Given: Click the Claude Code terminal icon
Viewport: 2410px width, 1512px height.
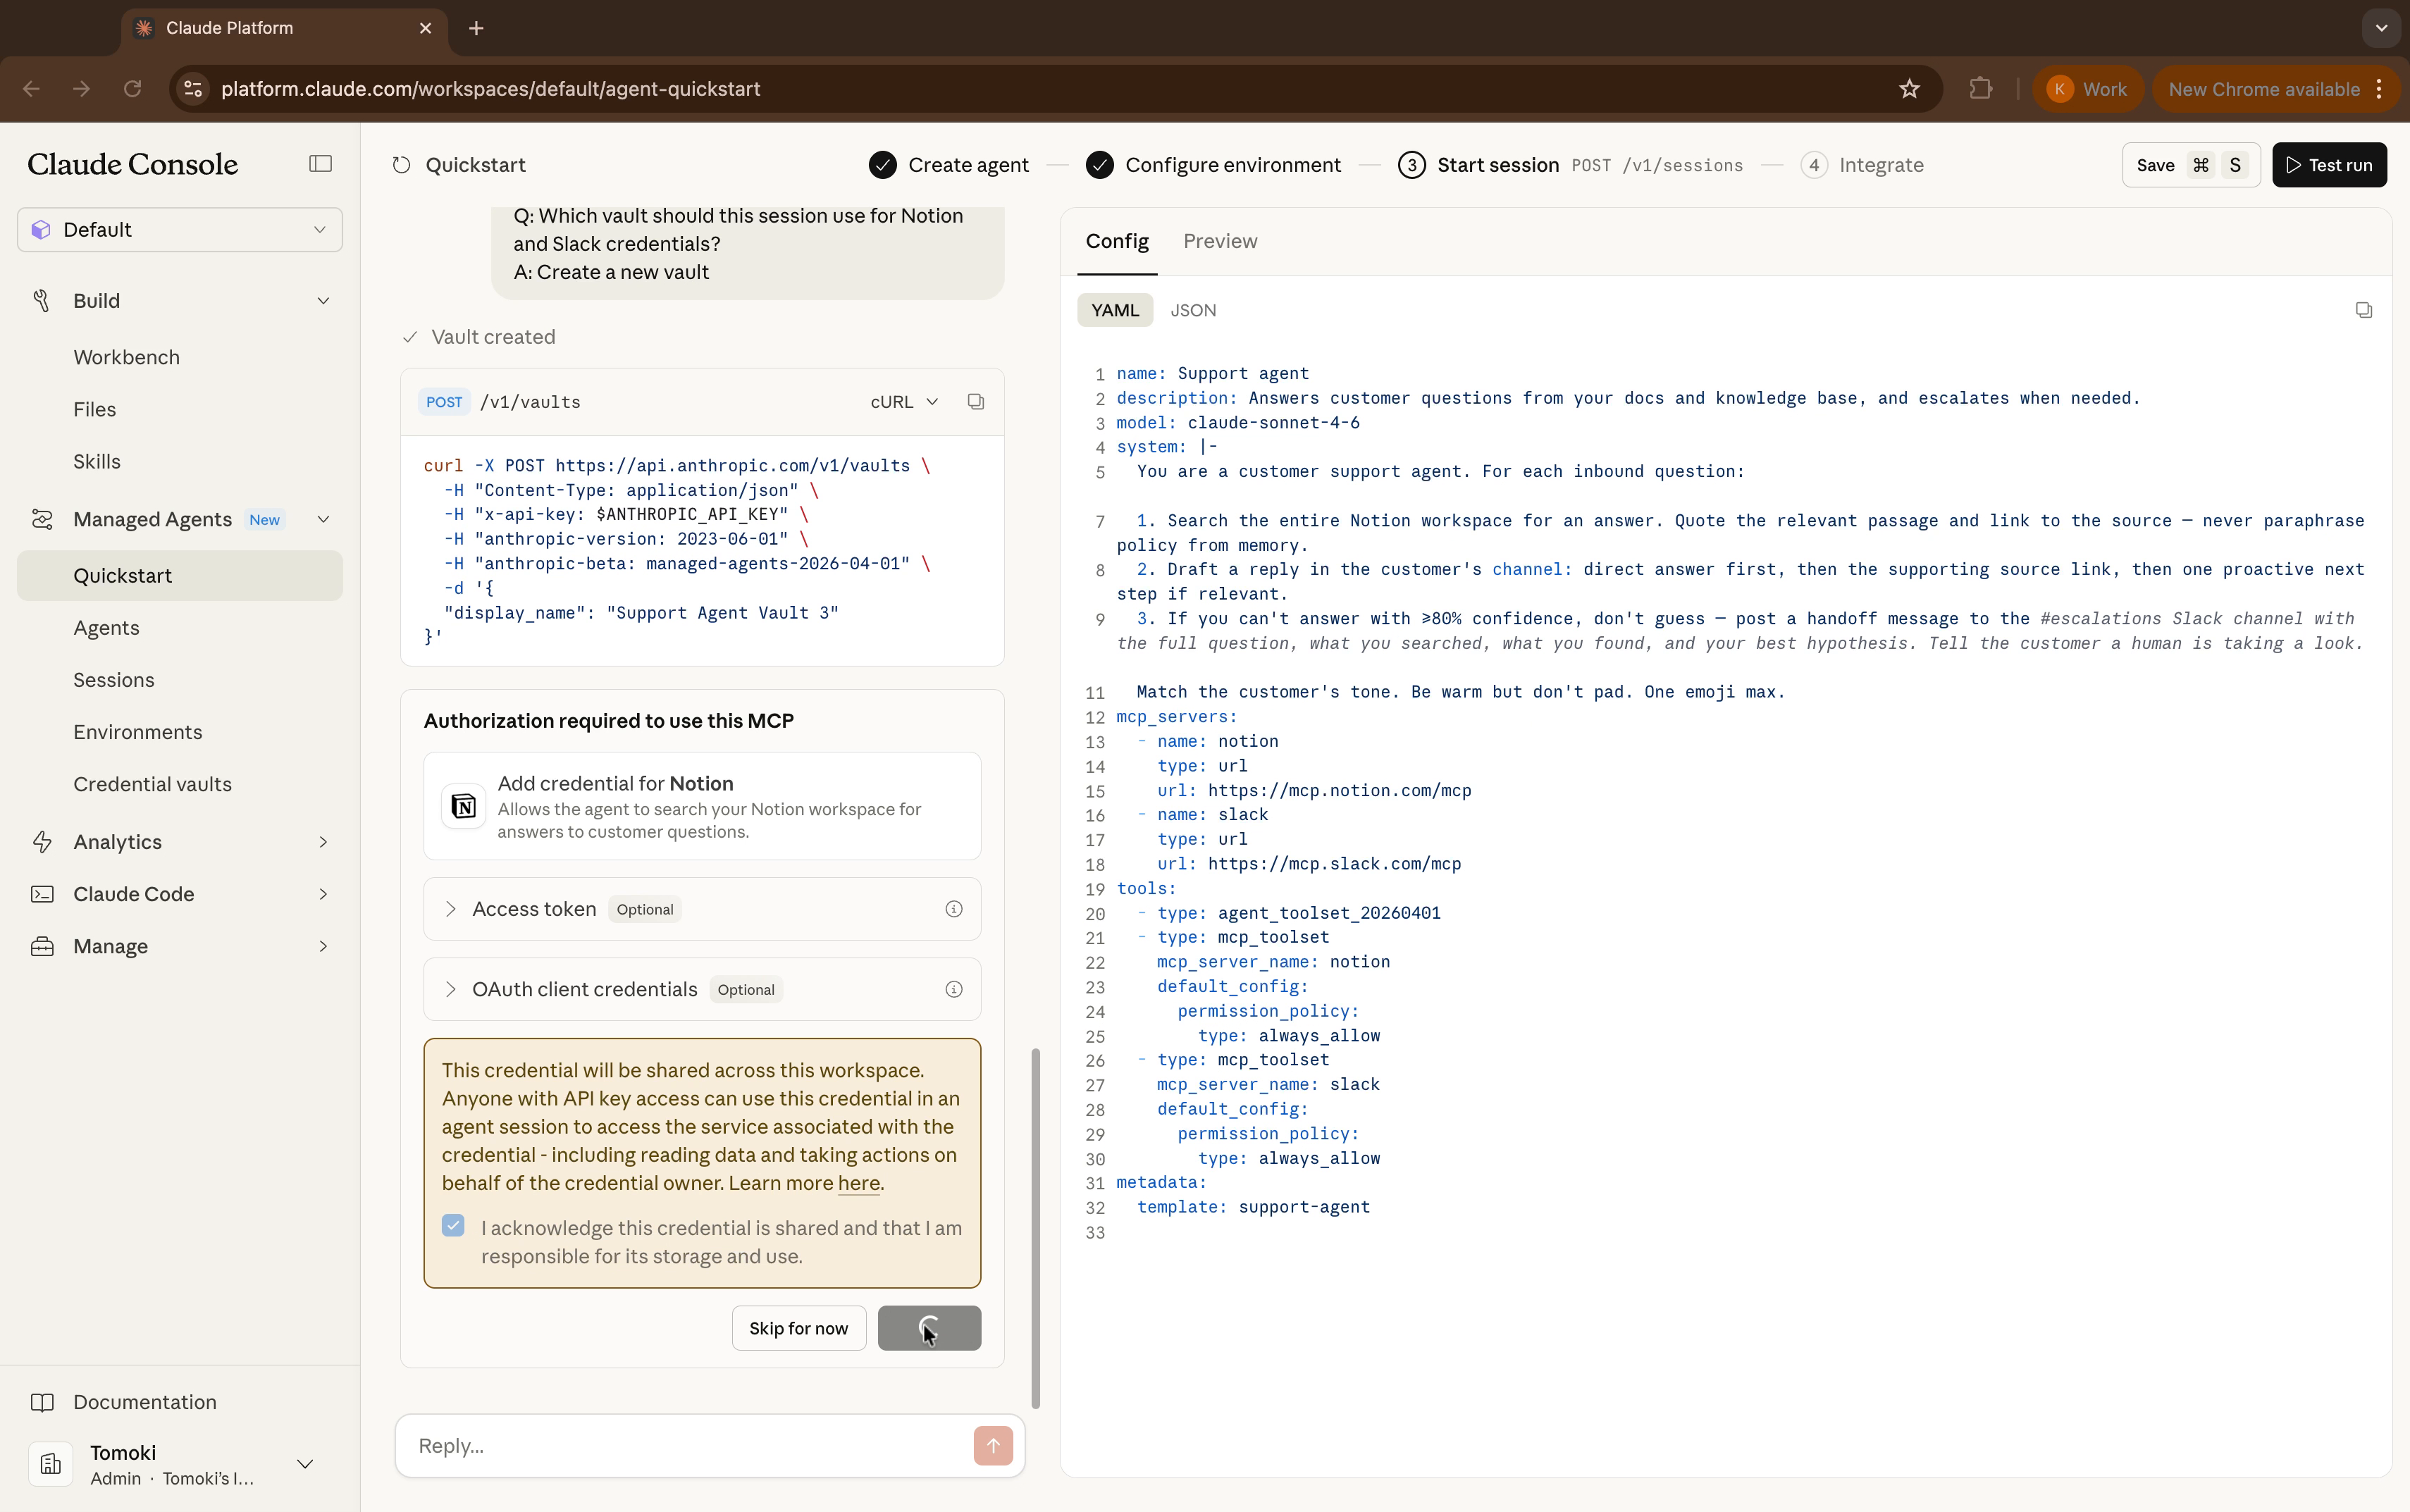Looking at the screenshot, I should (x=41, y=894).
